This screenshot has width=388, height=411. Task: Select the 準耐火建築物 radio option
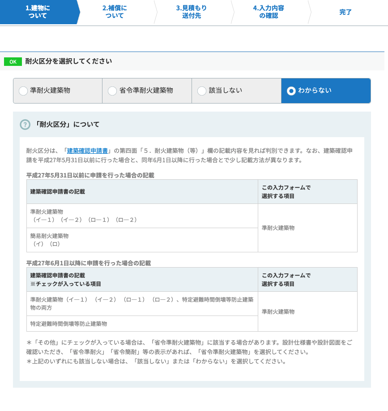(23, 91)
